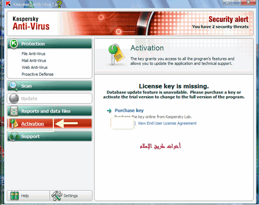Select the Activation section
Viewport: 259px width, 205px height.
click(x=50, y=124)
